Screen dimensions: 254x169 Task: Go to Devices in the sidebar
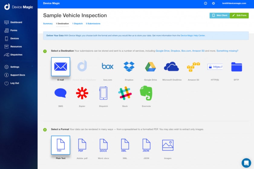click(x=12, y=38)
